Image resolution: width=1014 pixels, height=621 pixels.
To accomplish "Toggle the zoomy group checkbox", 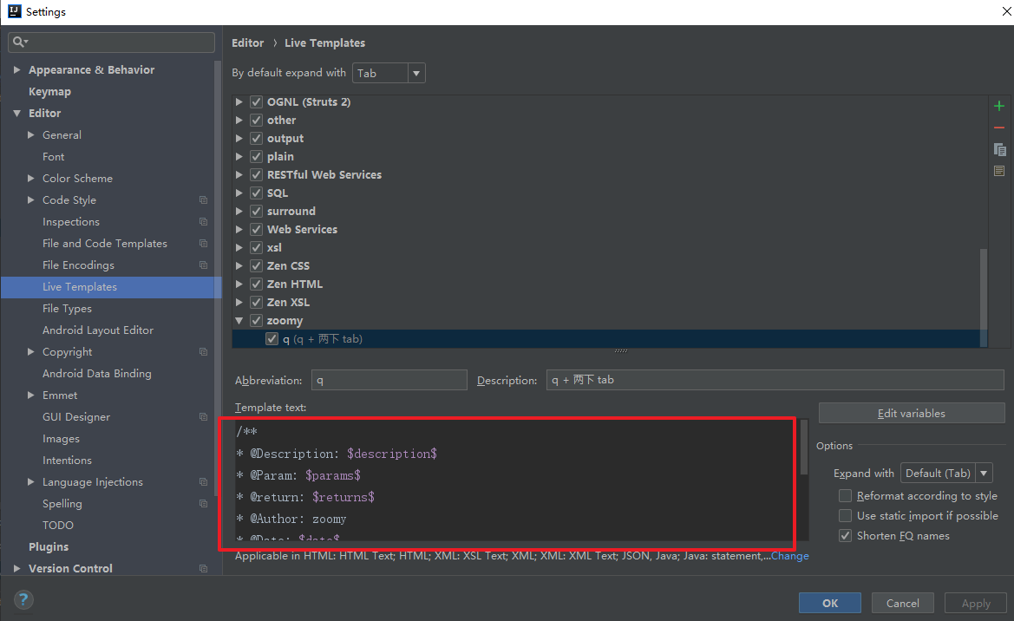I will (256, 320).
